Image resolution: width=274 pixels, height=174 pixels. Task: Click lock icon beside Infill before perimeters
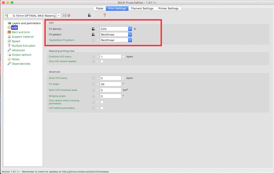coord(93,108)
